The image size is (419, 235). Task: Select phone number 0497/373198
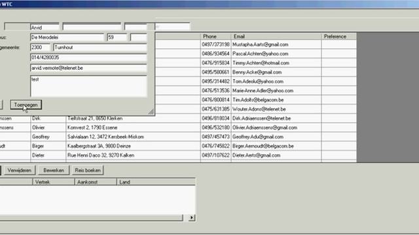[x=215, y=44]
